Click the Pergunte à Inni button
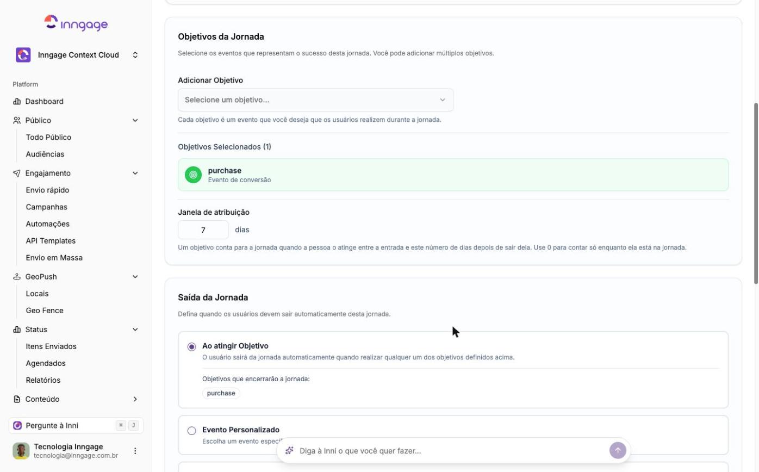This screenshot has height=472, width=759. [76, 426]
